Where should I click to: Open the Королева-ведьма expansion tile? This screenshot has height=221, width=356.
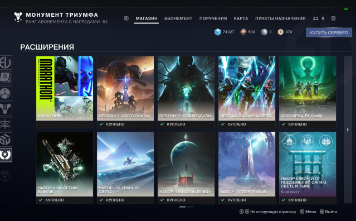tap(308, 92)
